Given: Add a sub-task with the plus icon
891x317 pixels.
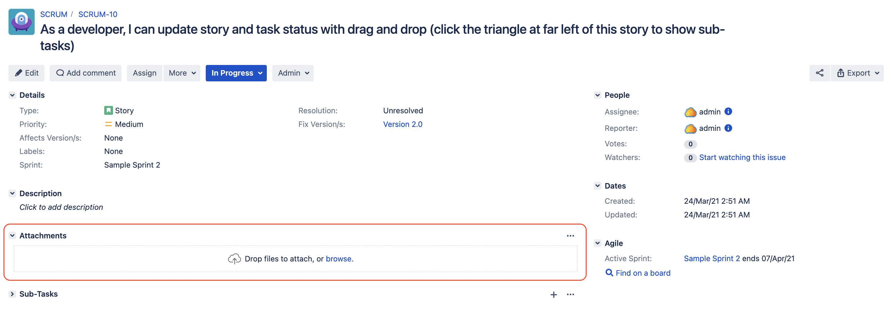Looking at the screenshot, I should point(553,294).
